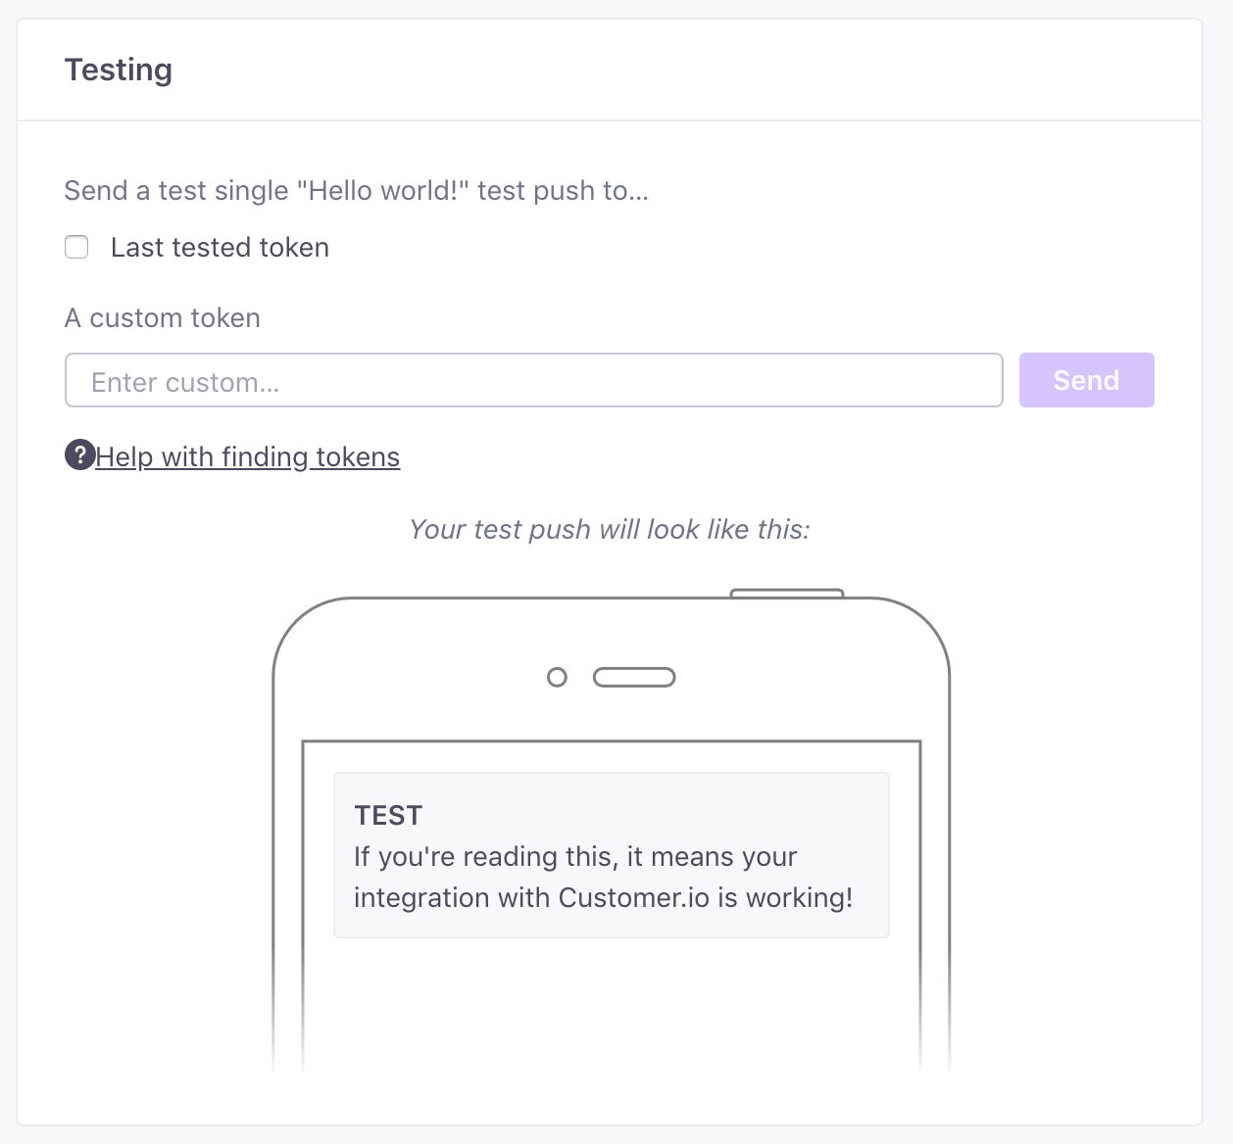This screenshot has height=1144, width=1233.
Task: Click the TEST label in the push preview
Action: point(388,814)
